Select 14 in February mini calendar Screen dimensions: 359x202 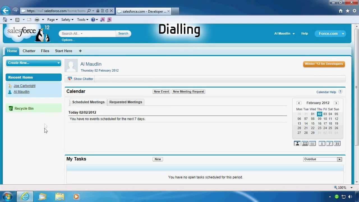[306, 123]
